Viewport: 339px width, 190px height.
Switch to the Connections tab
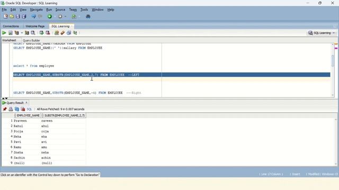(x=11, y=26)
